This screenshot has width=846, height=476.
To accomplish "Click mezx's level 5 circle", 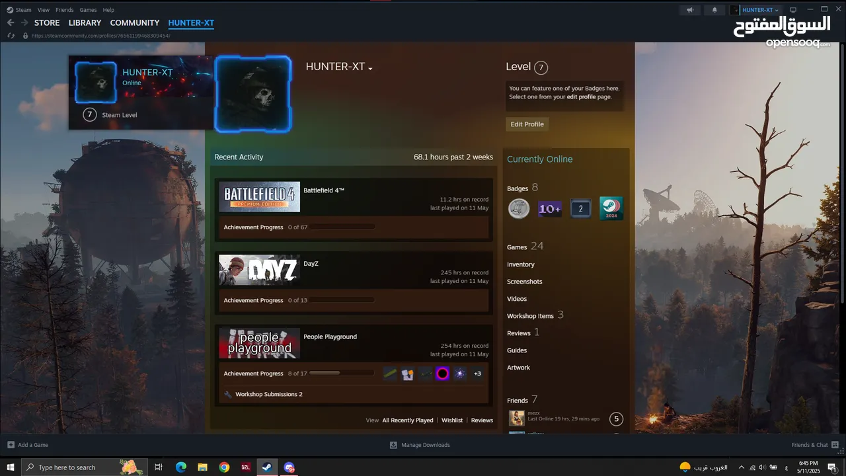I will click(x=616, y=418).
